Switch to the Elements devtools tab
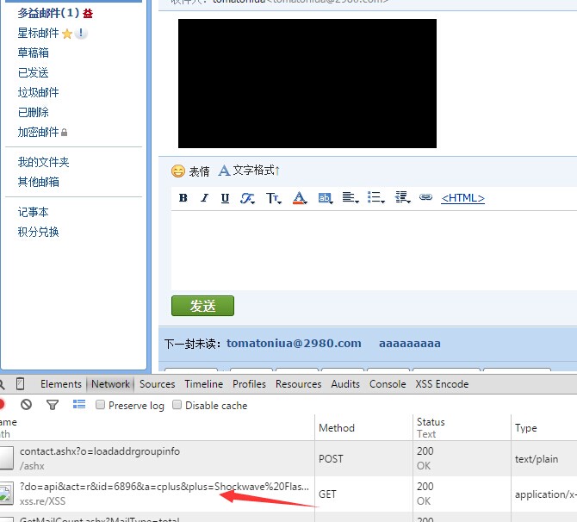 (x=61, y=384)
